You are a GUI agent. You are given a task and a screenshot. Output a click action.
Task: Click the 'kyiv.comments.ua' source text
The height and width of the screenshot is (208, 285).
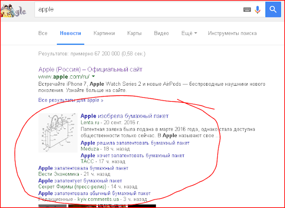point(98,199)
